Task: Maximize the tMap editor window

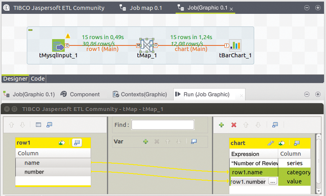Action: pyautogui.click(x=14, y=109)
